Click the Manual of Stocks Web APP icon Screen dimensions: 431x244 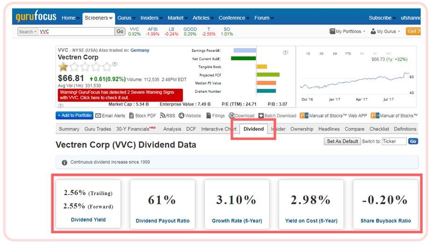[304, 116]
